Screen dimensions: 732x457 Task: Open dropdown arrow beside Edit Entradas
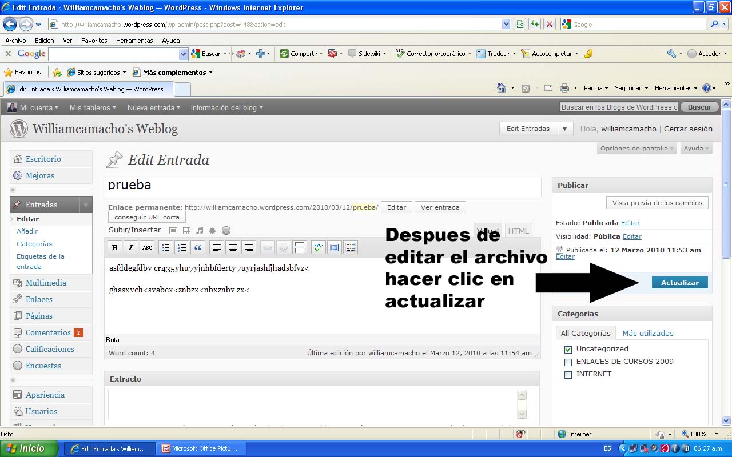(x=564, y=129)
